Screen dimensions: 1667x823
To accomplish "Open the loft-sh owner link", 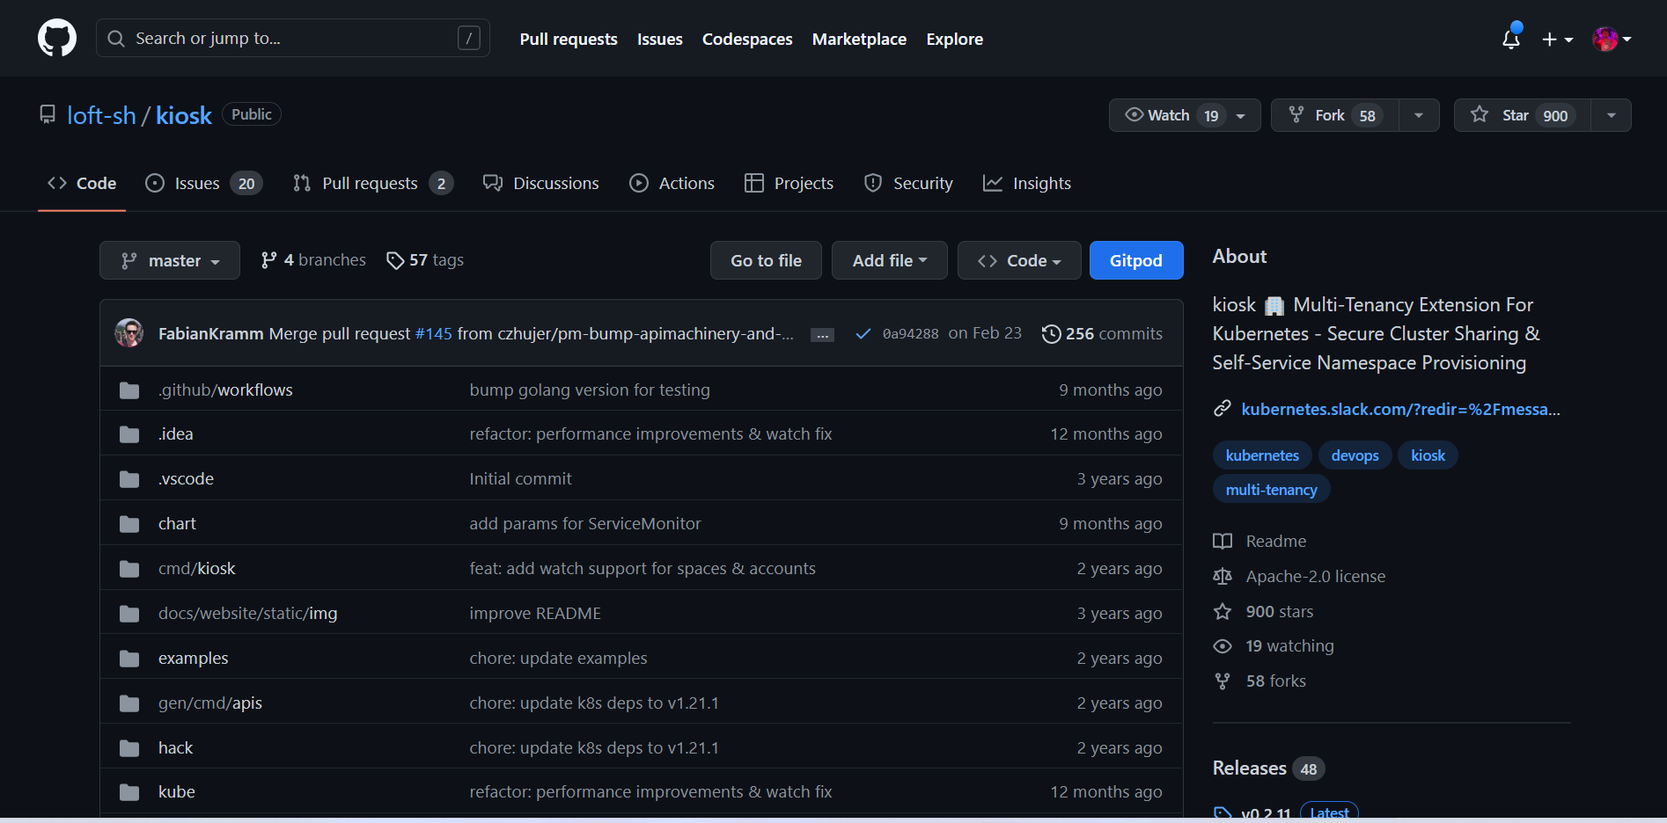I will click(101, 115).
